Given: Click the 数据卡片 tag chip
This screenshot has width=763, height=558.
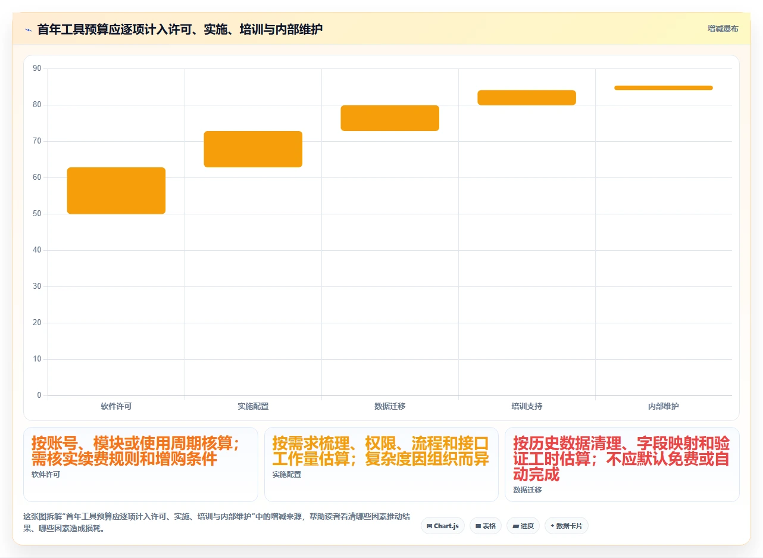Looking at the screenshot, I should tap(567, 526).
